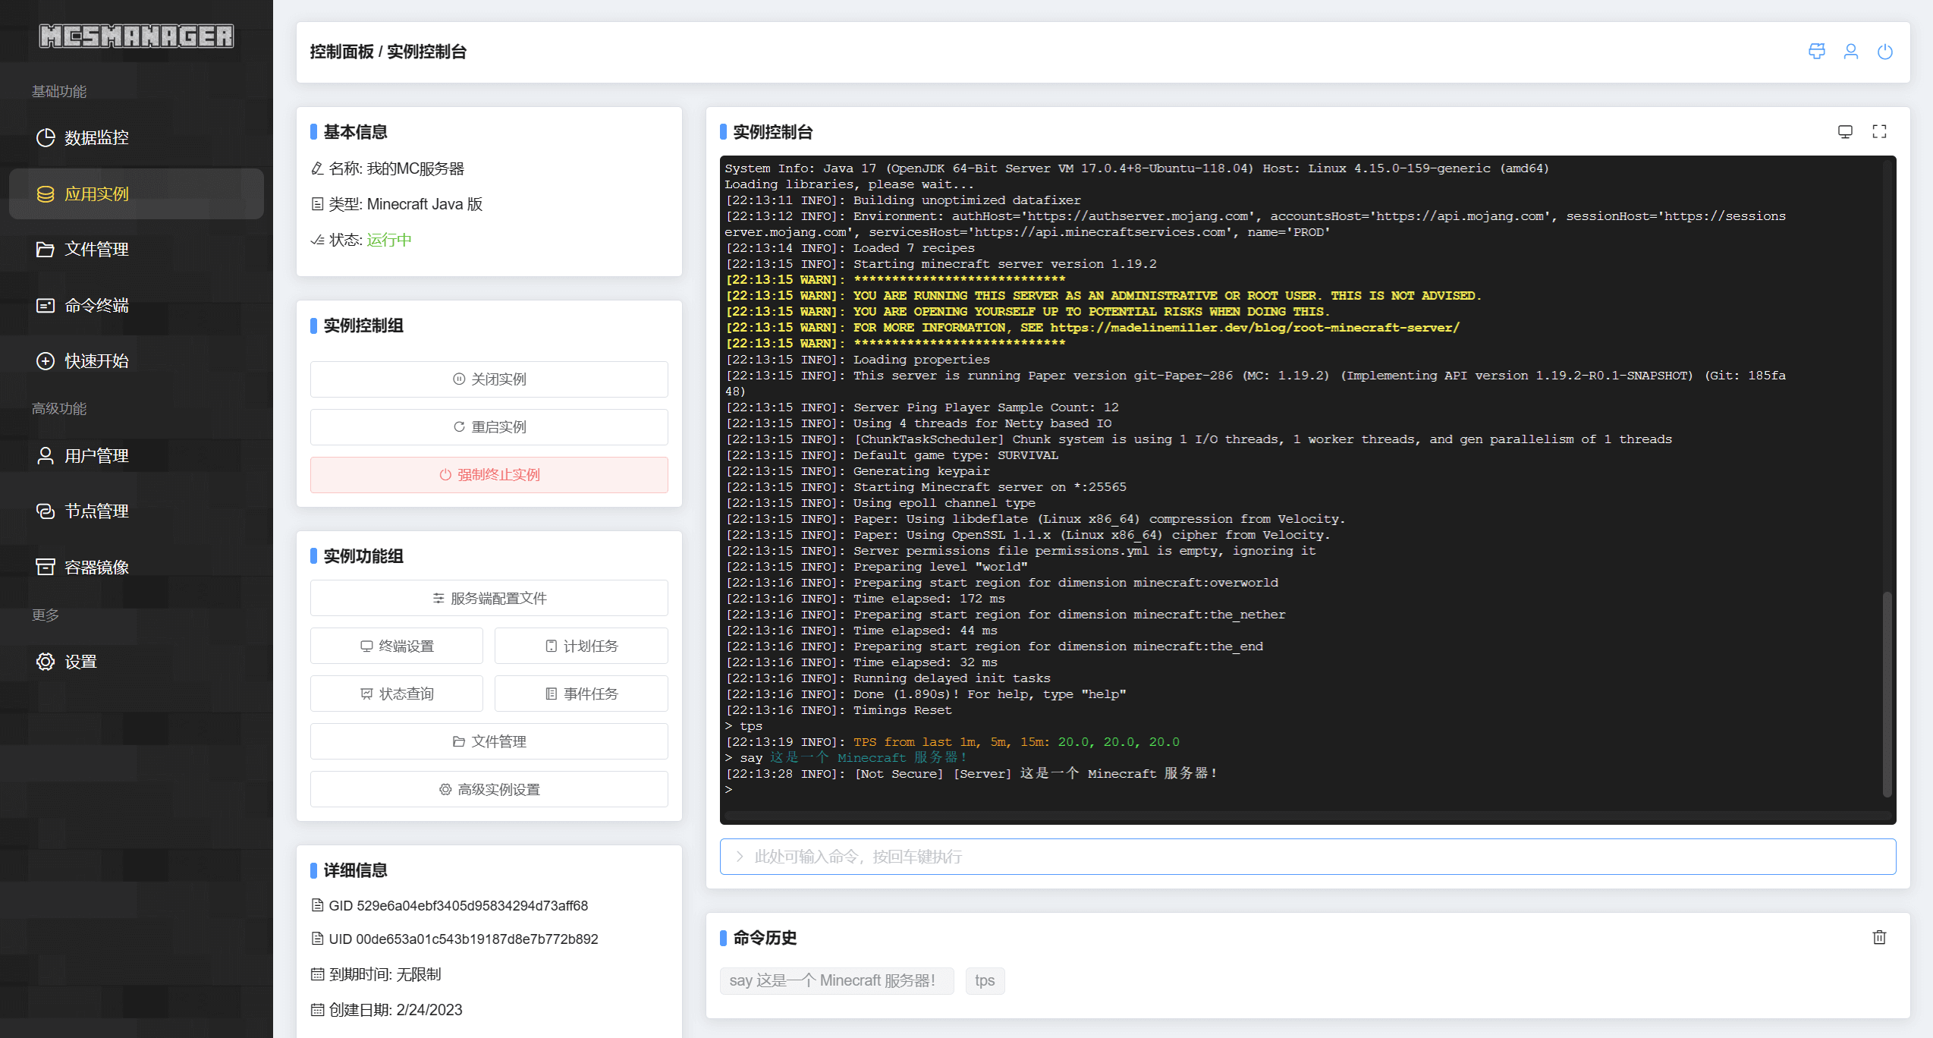The width and height of the screenshot is (1933, 1038).
Task: Click the MCSManager logo
Action: (x=136, y=35)
